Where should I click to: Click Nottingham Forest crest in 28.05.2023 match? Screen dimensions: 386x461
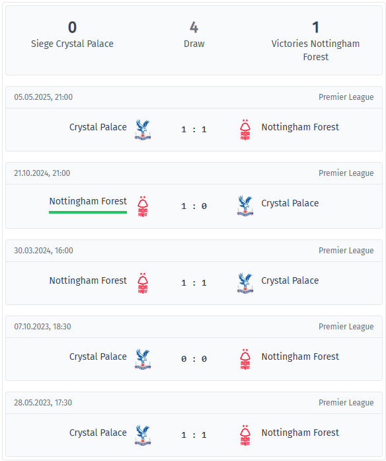[x=245, y=435]
